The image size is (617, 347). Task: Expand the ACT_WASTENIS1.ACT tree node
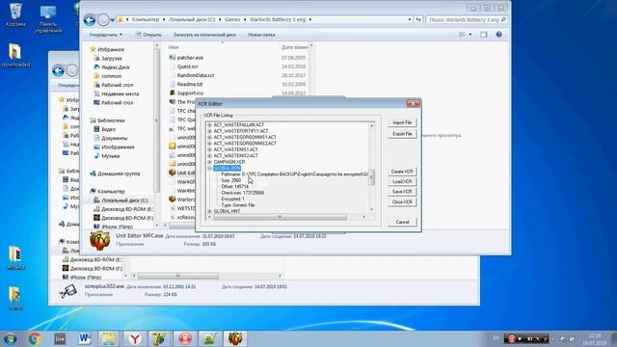pos(210,149)
